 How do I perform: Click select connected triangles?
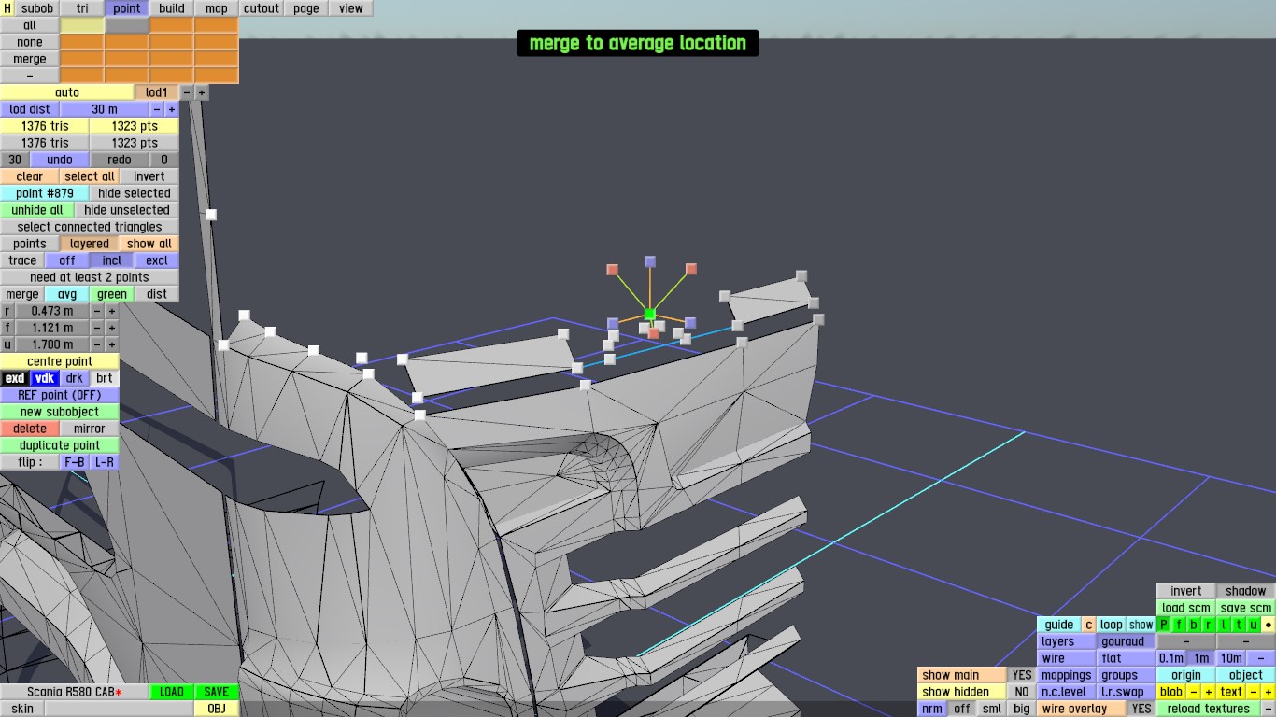click(x=90, y=227)
